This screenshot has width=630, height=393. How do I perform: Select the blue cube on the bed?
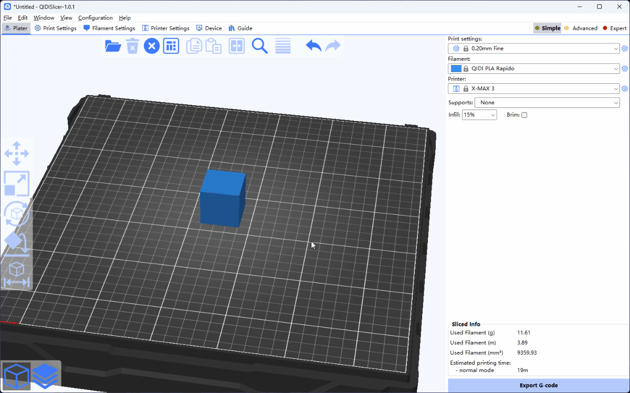(222, 199)
